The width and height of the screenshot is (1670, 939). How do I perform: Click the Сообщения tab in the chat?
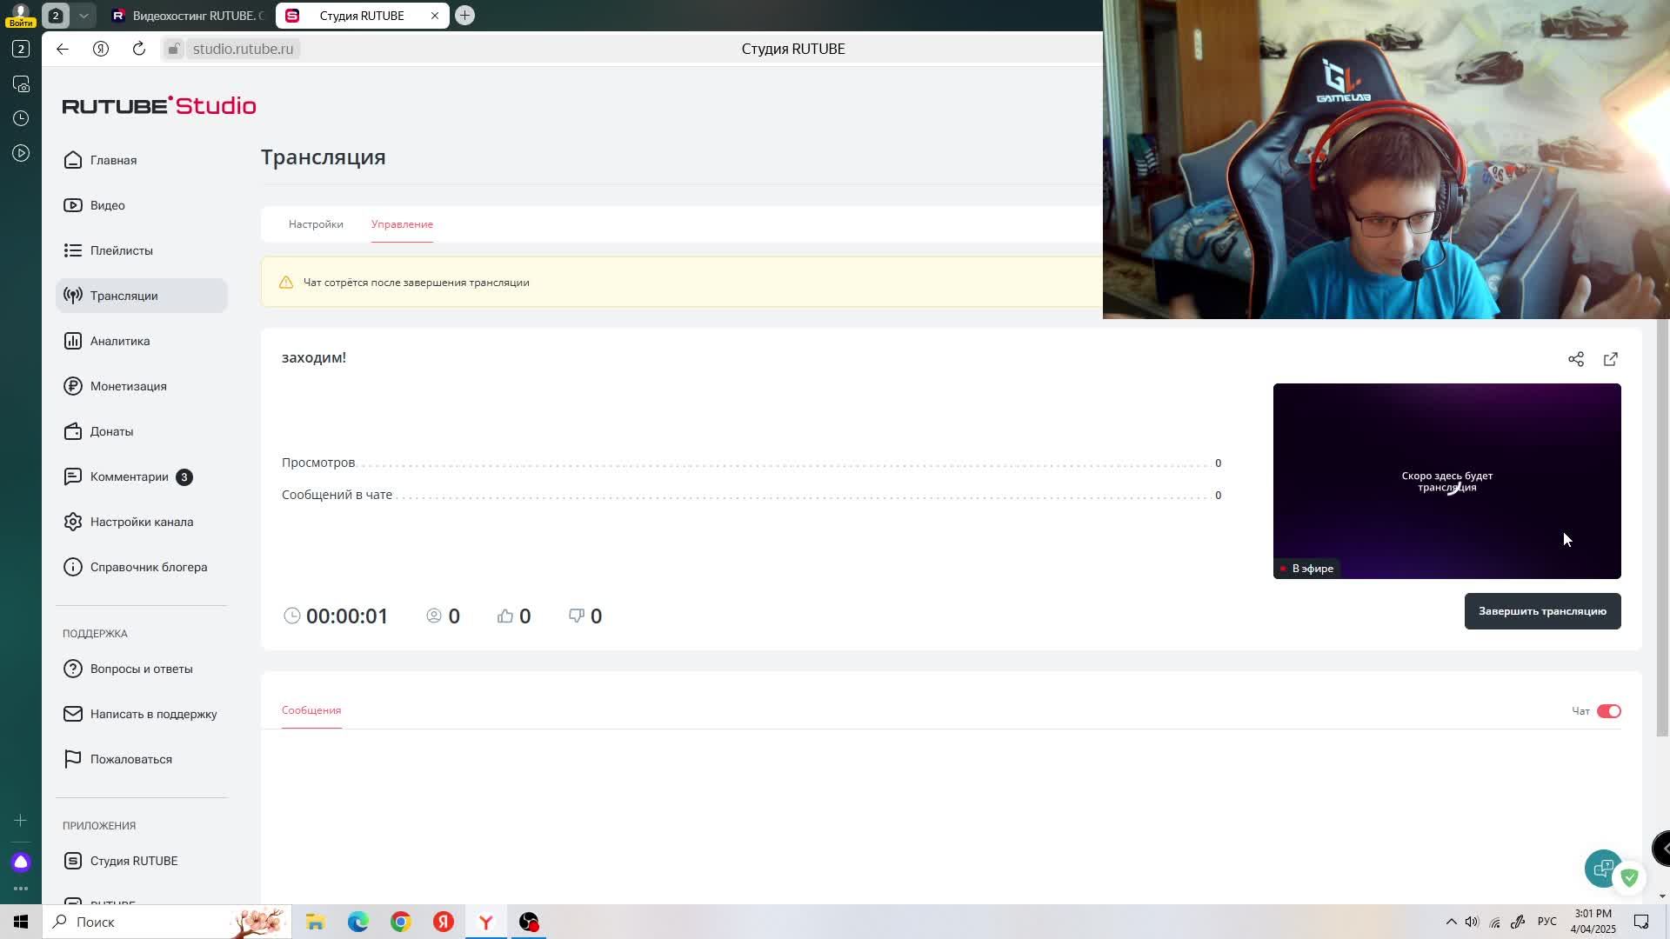pos(311,710)
